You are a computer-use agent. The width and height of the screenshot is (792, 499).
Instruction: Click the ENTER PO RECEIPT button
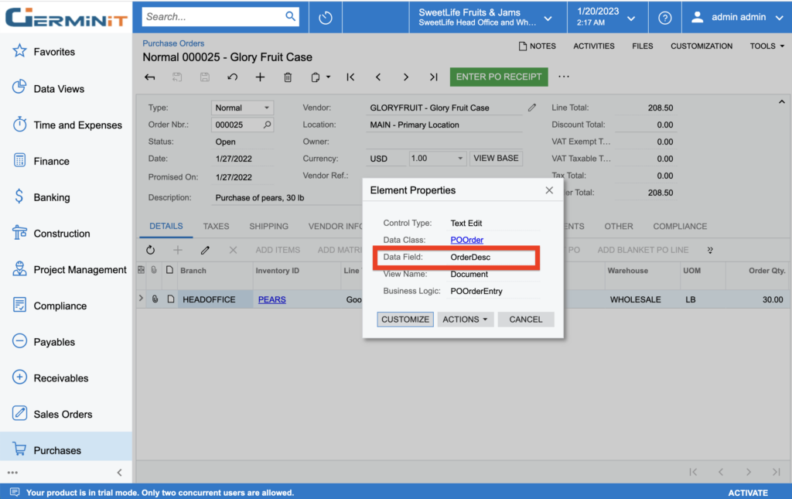tap(499, 77)
